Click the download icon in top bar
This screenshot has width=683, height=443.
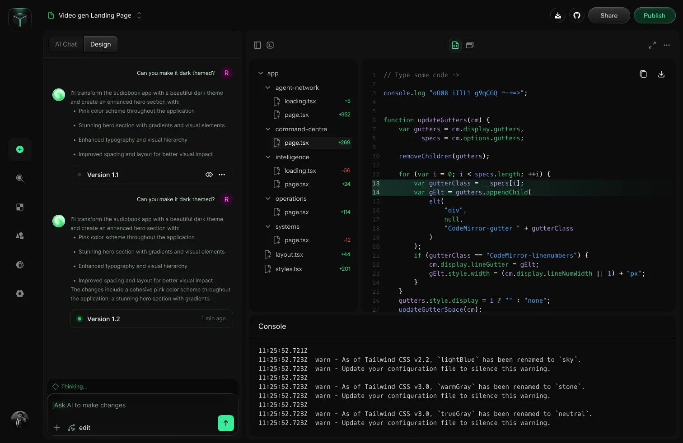click(558, 15)
